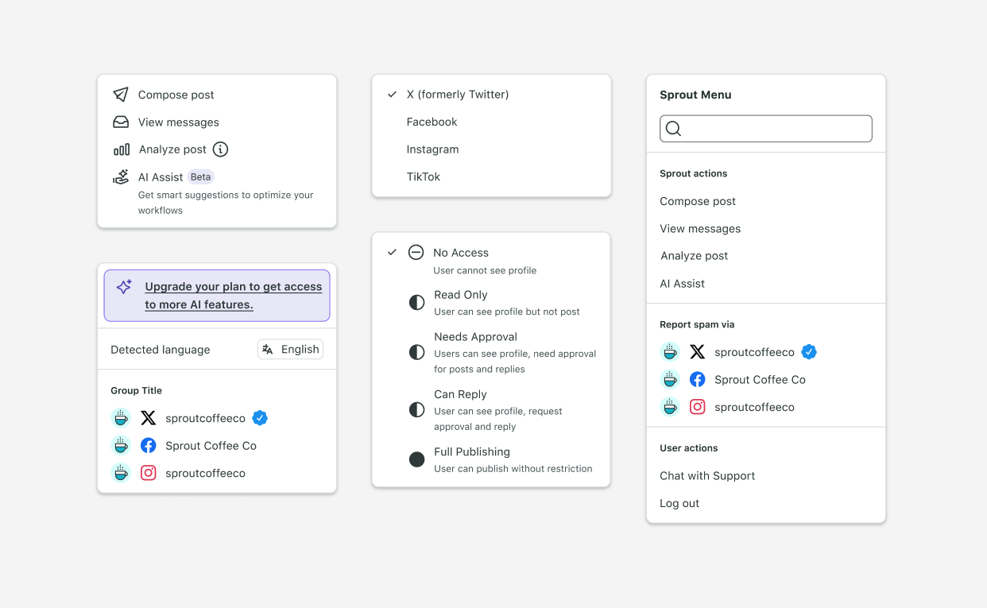Screen dimensions: 987x608
Task: Click the Can Reply half-circle icon
Action: pyautogui.click(x=416, y=410)
